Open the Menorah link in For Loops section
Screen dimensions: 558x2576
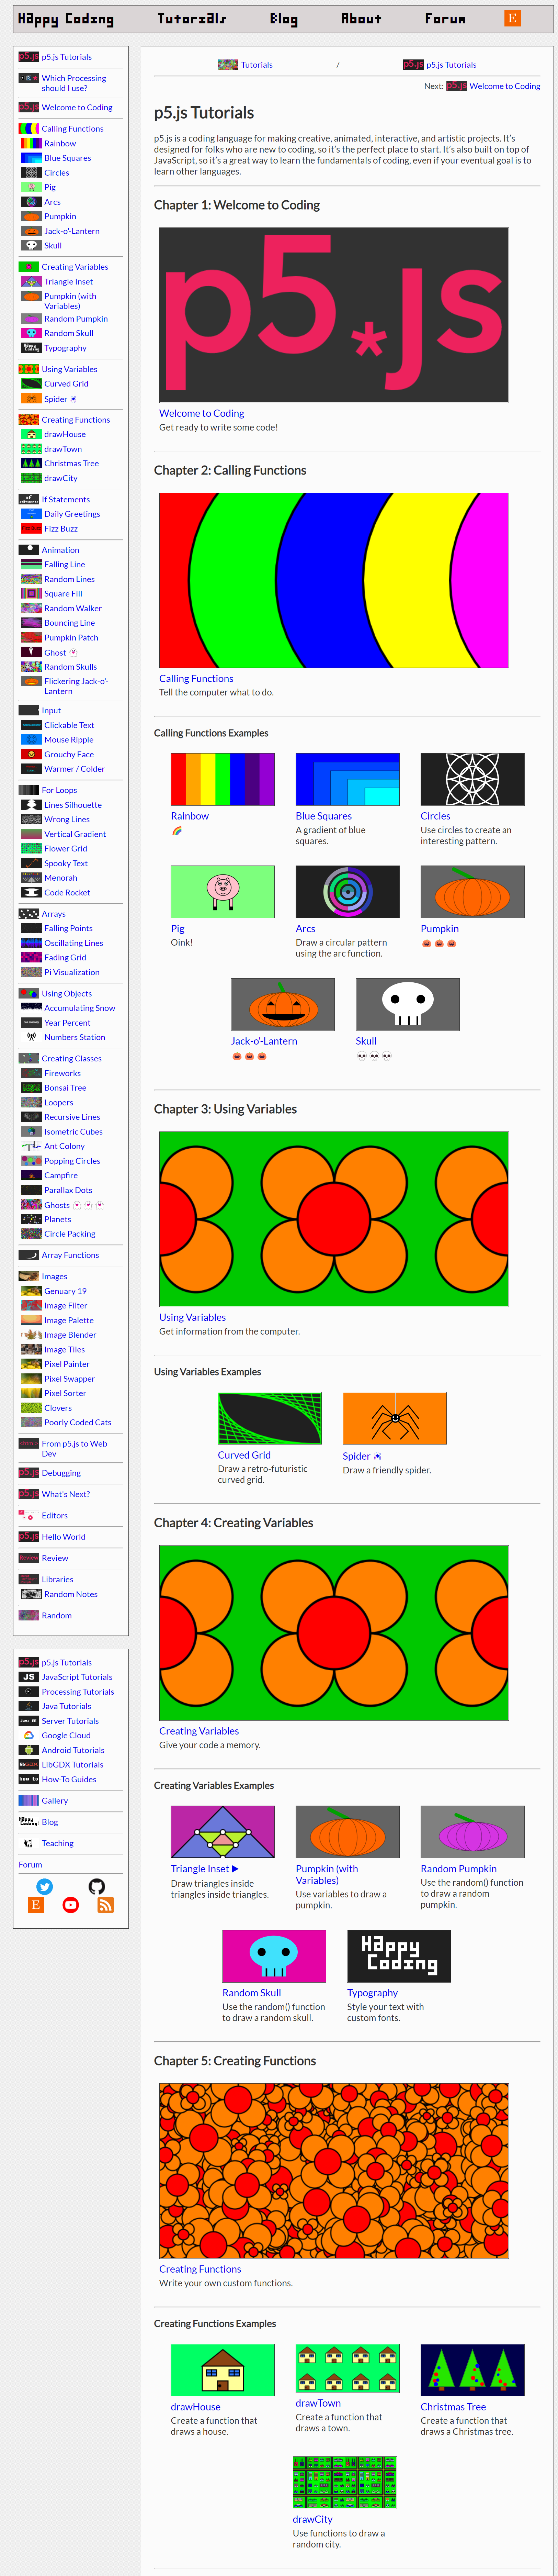(x=61, y=878)
